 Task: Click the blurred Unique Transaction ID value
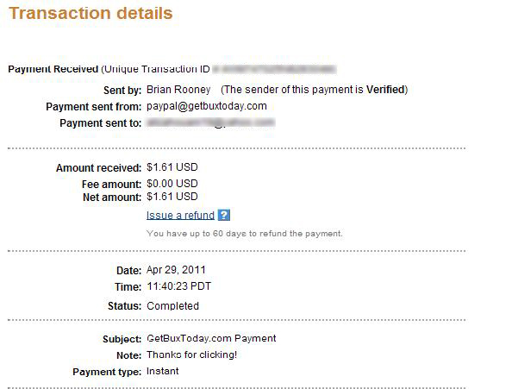pyautogui.click(x=274, y=69)
